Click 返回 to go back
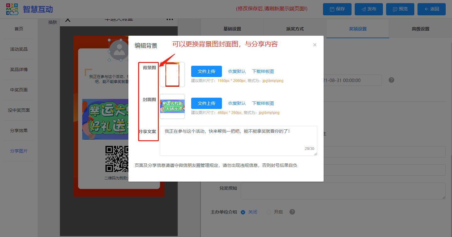The height and width of the screenshot is (237, 452). pos(431,9)
